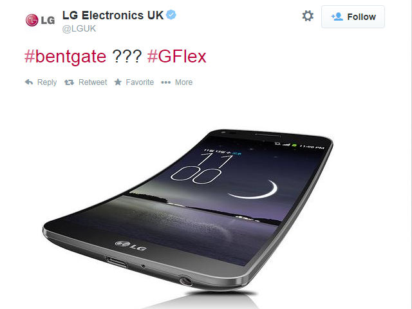The height and width of the screenshot is (309, 412).
Task: Follow LG Electronics UK
Action: click(353, 17)
